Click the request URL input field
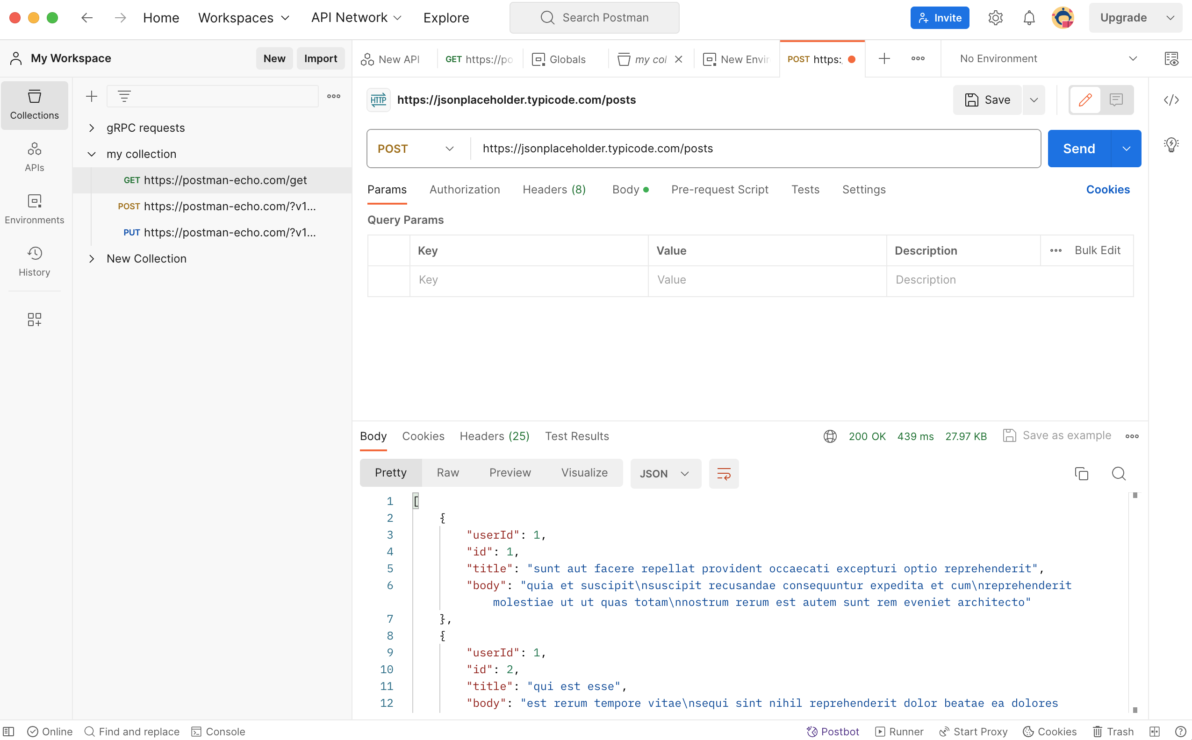This screenshot has width=1192, height=740. pos(755,149)
